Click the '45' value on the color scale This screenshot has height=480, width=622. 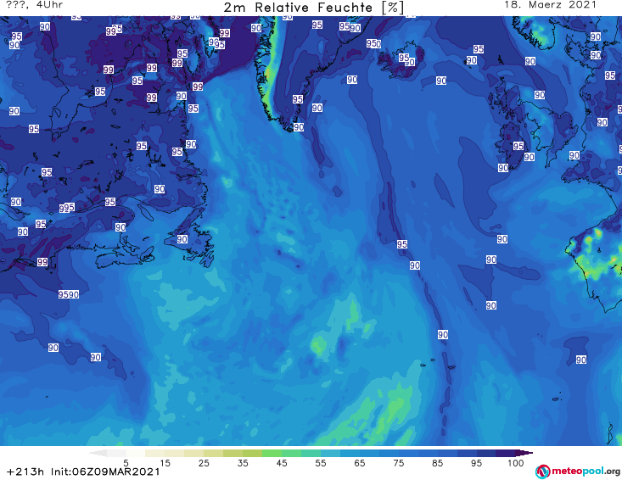point(282,463)
